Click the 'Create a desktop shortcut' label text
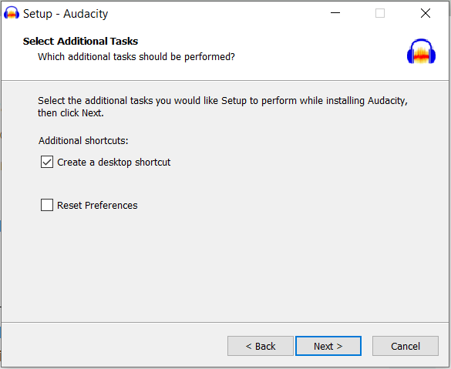Image resolution: width=451 pixels, height=369 pixels. click(x=113, y=162)
